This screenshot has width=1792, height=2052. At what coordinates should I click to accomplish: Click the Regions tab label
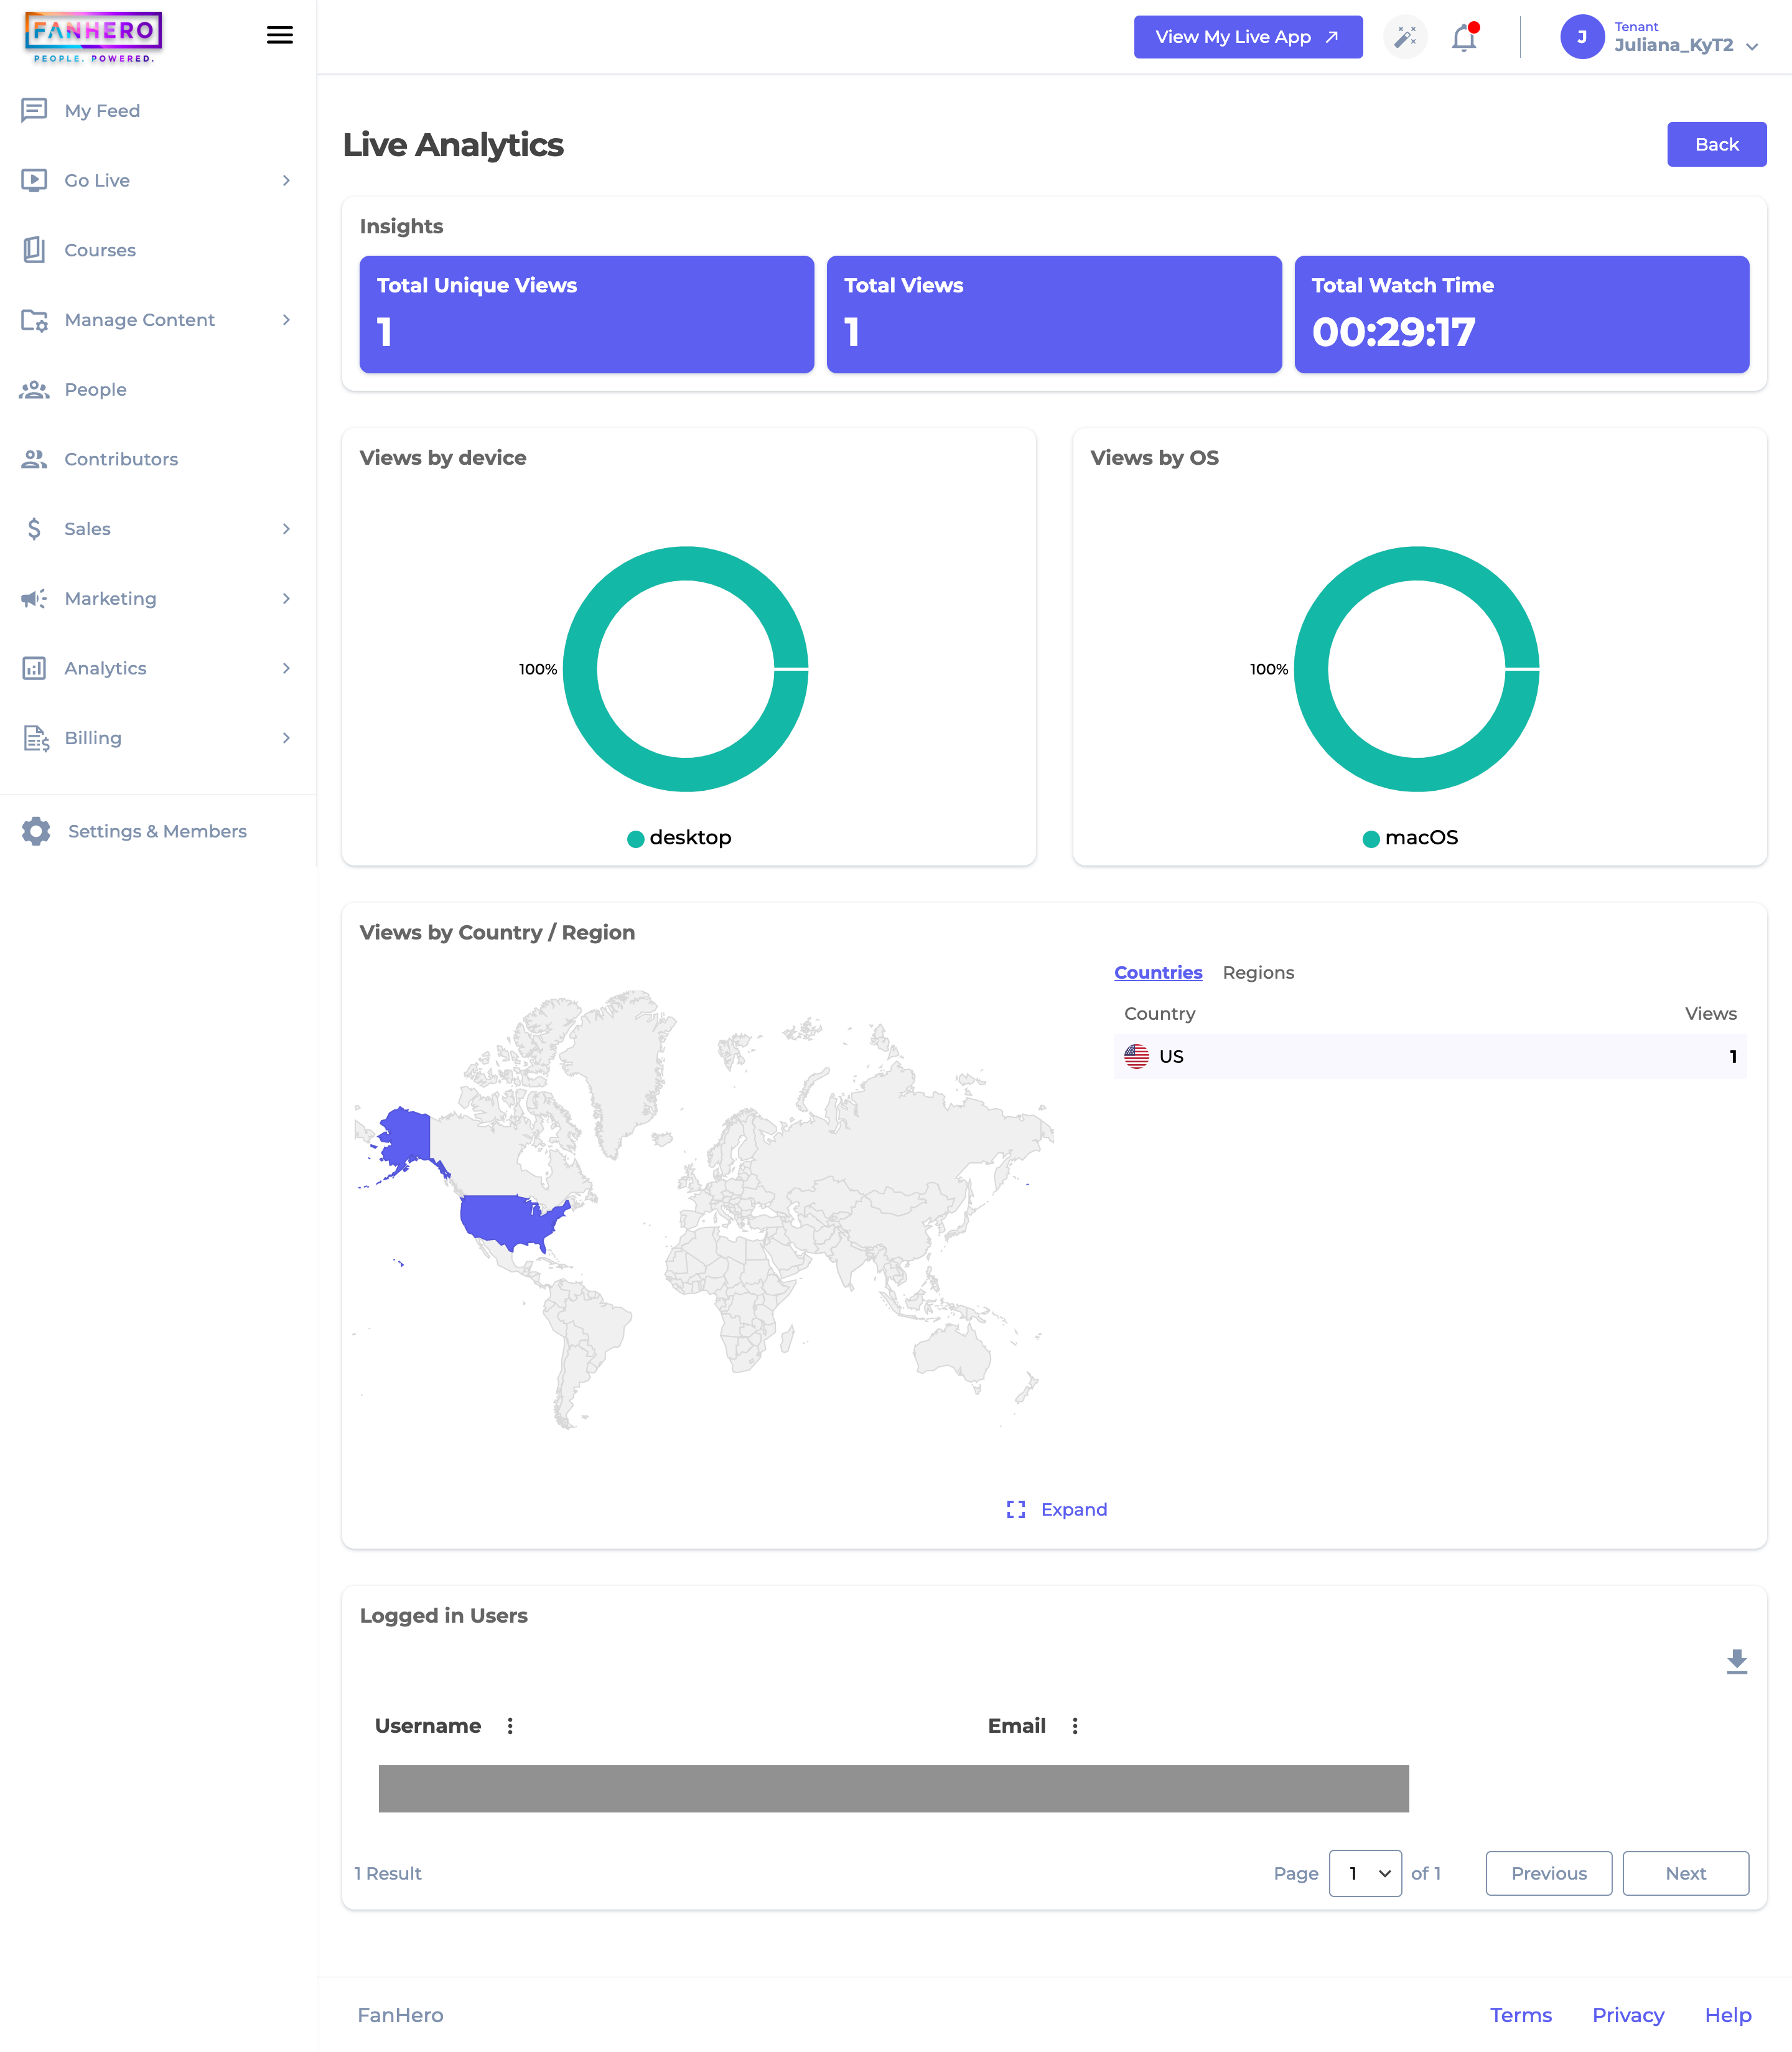[x=1256, y=972]
